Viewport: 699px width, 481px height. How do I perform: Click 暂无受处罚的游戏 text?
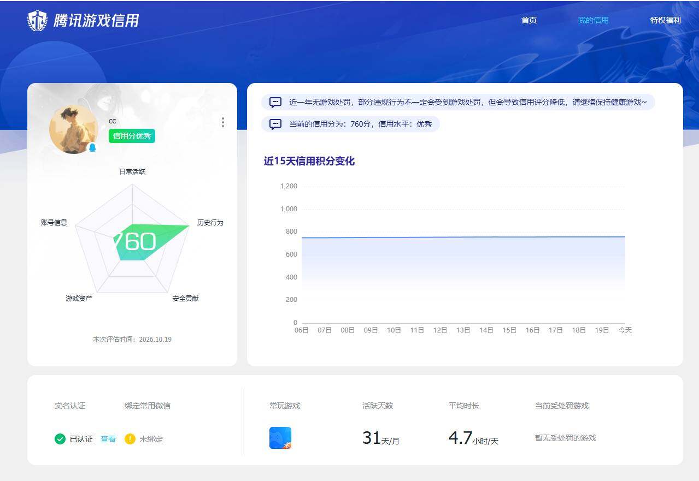coord(566,438)
